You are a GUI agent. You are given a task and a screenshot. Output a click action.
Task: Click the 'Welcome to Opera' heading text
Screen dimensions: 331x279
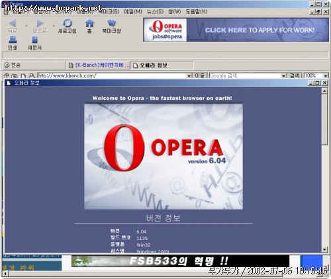tap(162, 98)
